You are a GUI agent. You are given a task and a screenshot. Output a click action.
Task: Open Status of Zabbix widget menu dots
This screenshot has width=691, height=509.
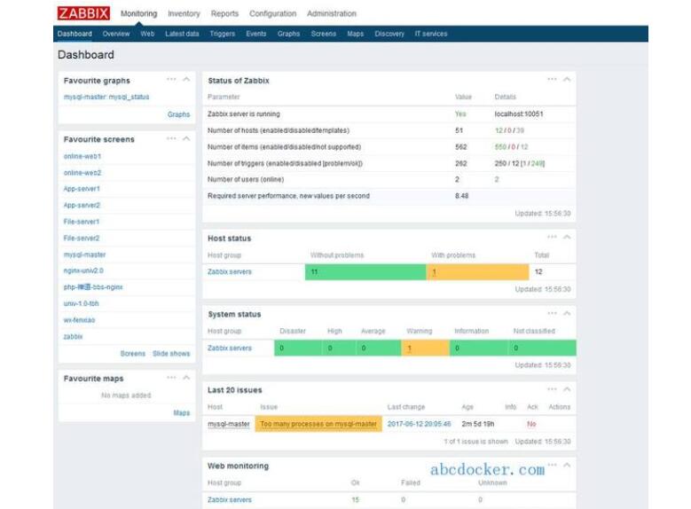click(x=552, y=79)
